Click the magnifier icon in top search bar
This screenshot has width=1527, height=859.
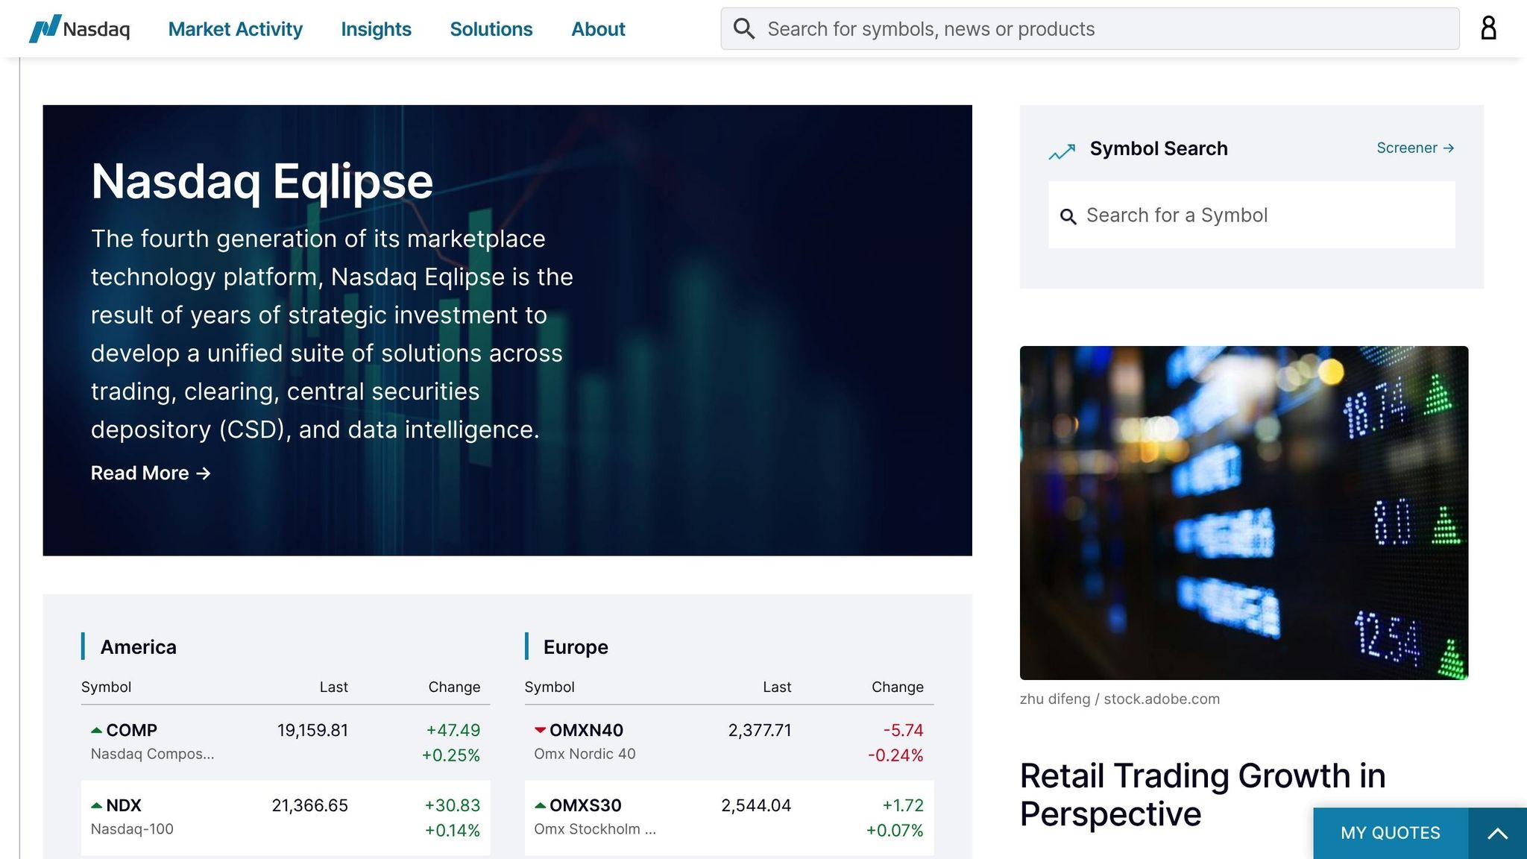point(744,28)
